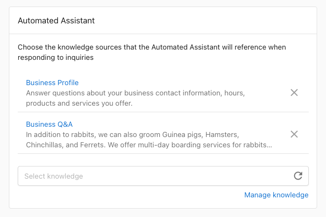Open the Business Q&A link
The image size is (326, 217).
coord(49,124)
